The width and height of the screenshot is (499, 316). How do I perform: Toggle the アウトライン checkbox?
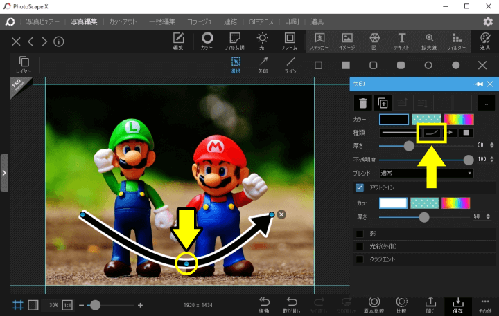pyautogui.click(x=360, y=187)
